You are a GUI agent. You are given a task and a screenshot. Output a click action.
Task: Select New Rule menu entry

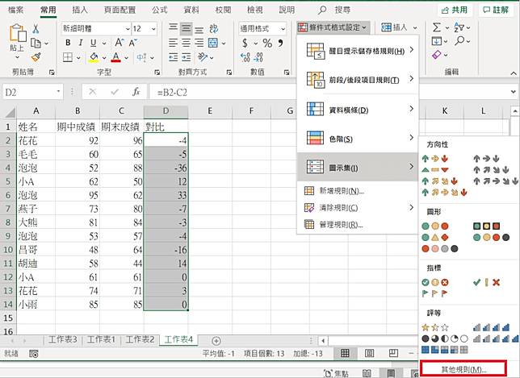(x=359, y=191)
